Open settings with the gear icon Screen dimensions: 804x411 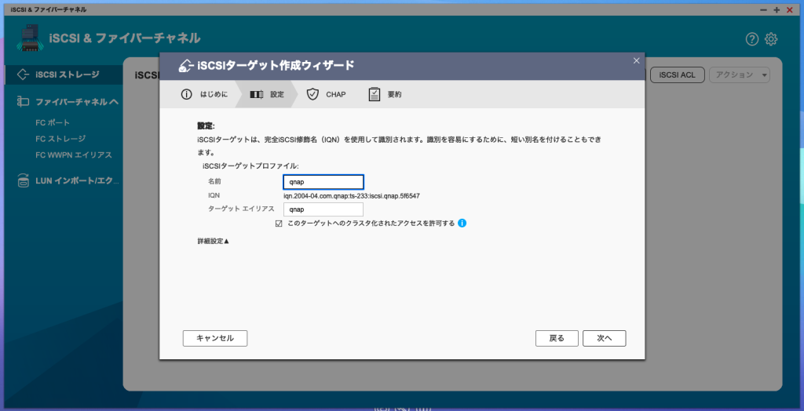tap(771, 39)
